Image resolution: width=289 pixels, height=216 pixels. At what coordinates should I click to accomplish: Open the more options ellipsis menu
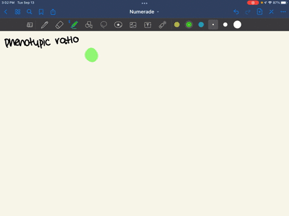(283, 12)
